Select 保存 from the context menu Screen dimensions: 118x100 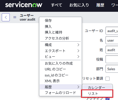[60, 21]
